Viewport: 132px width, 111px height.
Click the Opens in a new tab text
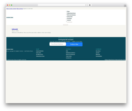tap(28, 9)
